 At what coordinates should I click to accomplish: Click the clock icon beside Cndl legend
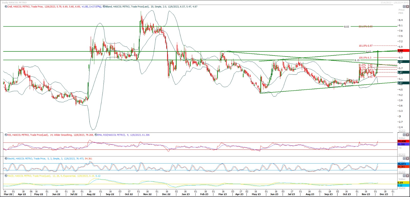tap(6, 7)
